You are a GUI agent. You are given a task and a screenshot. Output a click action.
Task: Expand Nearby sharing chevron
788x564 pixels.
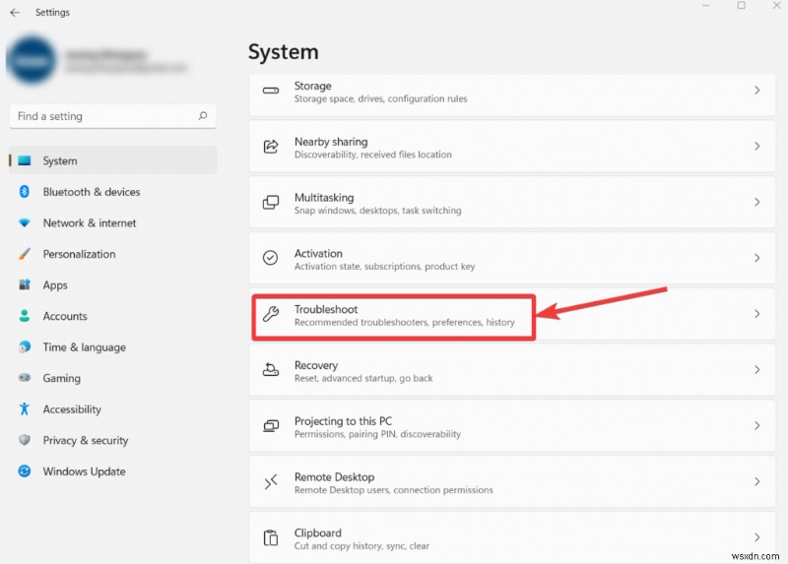point(756,146)
